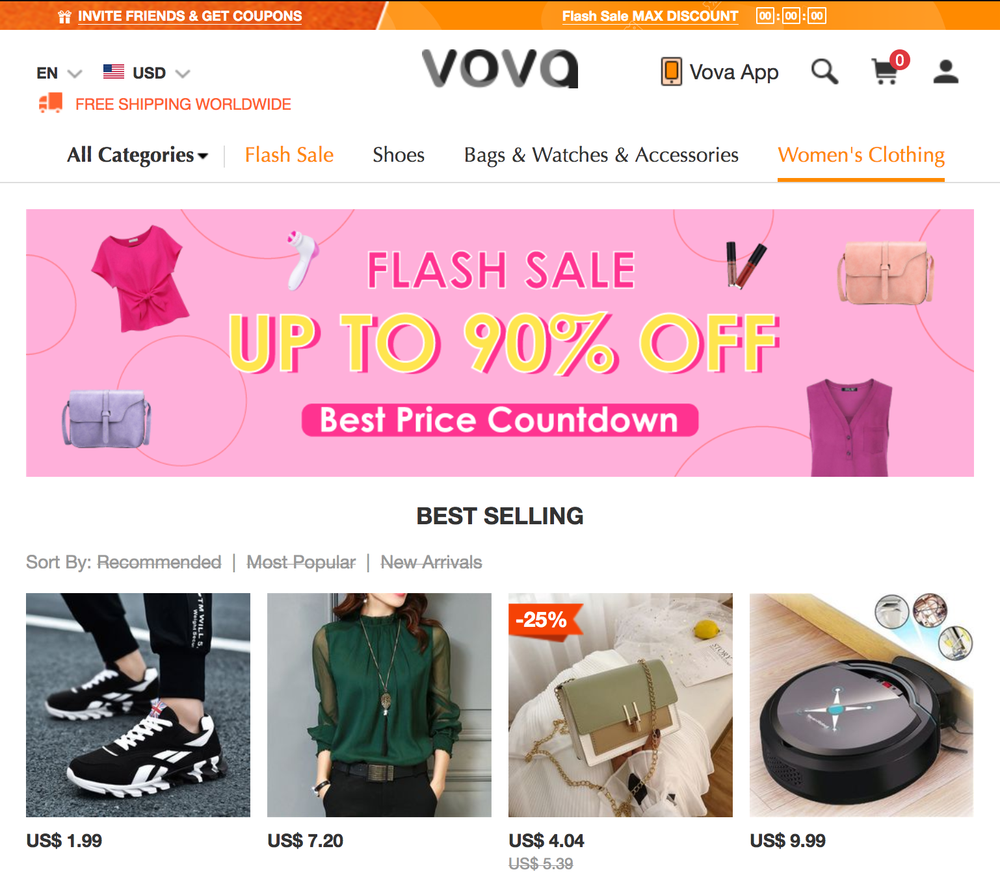Click the Vova logo
The width and height of the screenshot is (1000, 877).
(499, 68)
